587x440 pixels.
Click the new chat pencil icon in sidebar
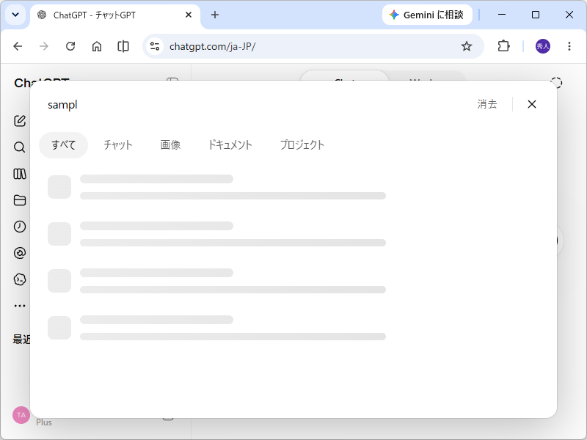click(x=20, y=121)
